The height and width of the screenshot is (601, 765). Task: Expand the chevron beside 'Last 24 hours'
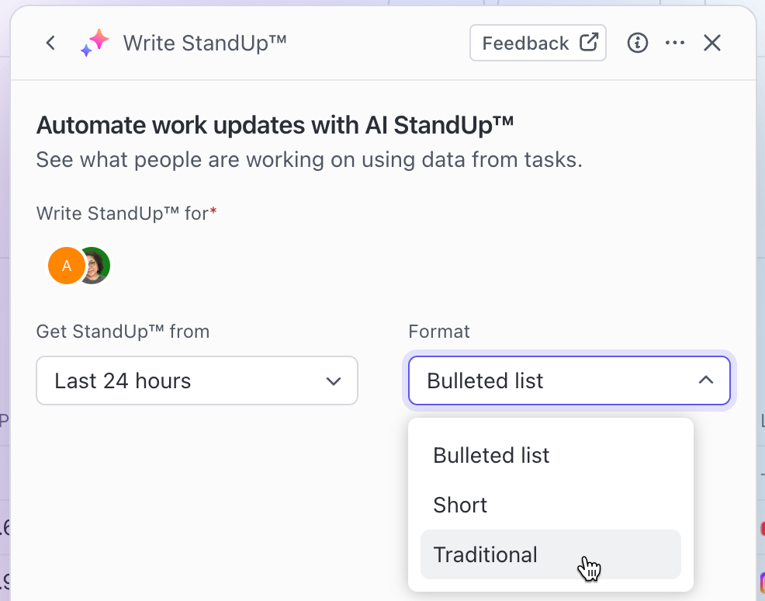pos(334,380)
